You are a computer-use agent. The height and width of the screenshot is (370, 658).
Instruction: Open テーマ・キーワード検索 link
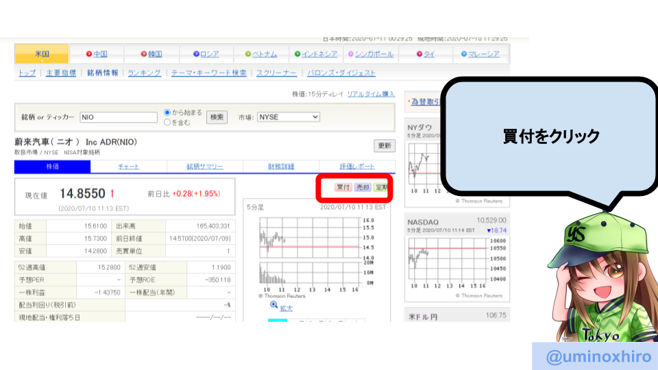coord(208,73)
